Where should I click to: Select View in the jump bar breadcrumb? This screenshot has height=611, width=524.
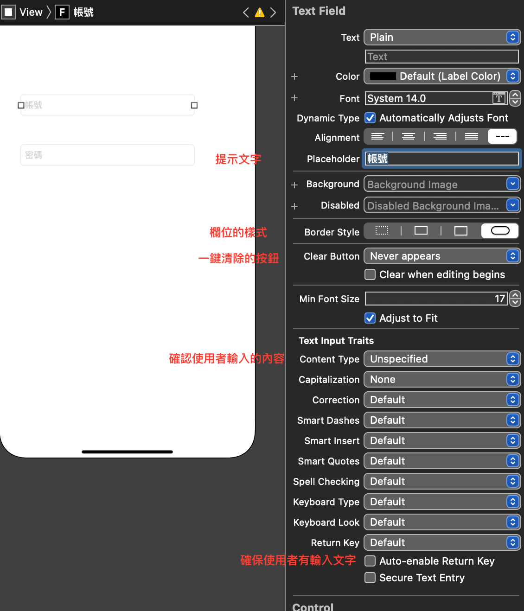[x=31, y=12]
